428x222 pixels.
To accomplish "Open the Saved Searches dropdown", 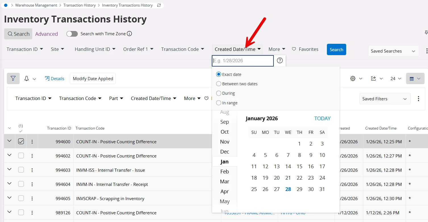I will 393,51.
